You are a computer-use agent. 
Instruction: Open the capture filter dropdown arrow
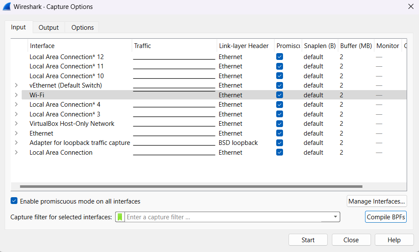pos(335,217)
